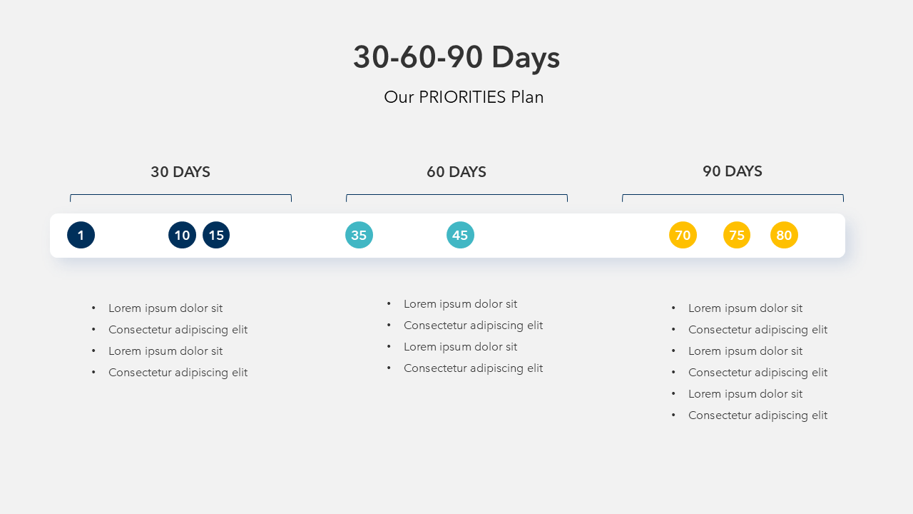913x514 pixels.
Task: Select the "60 DAYS" section heading
Action: coord(456,172)
